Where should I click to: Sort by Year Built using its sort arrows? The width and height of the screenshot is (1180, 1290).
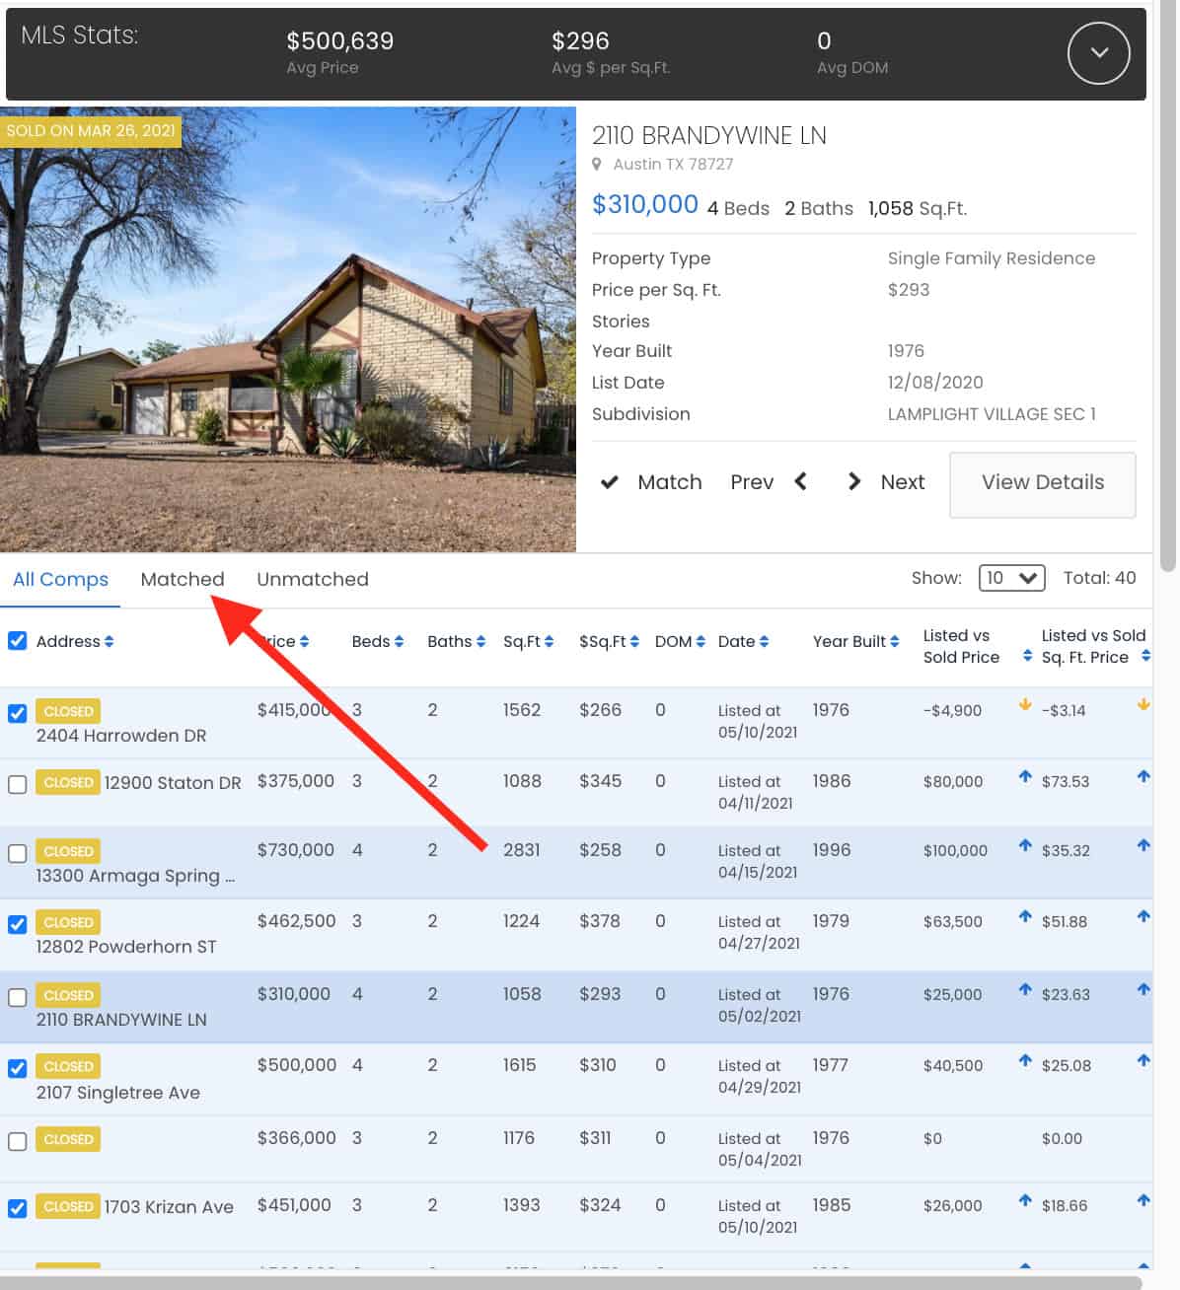pos(895,641)
